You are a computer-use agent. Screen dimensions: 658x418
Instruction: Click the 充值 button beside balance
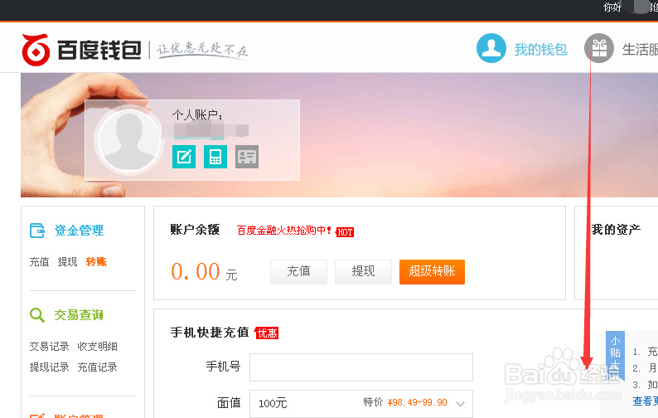[298, 272]
